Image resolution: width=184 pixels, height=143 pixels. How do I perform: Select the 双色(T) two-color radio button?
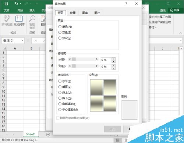(x=60, y=32)
